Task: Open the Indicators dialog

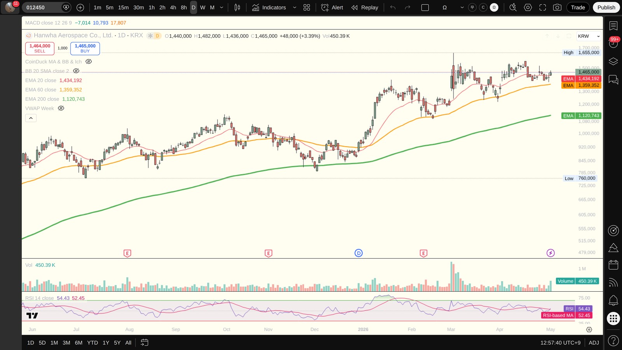Action: click(269, 7)
